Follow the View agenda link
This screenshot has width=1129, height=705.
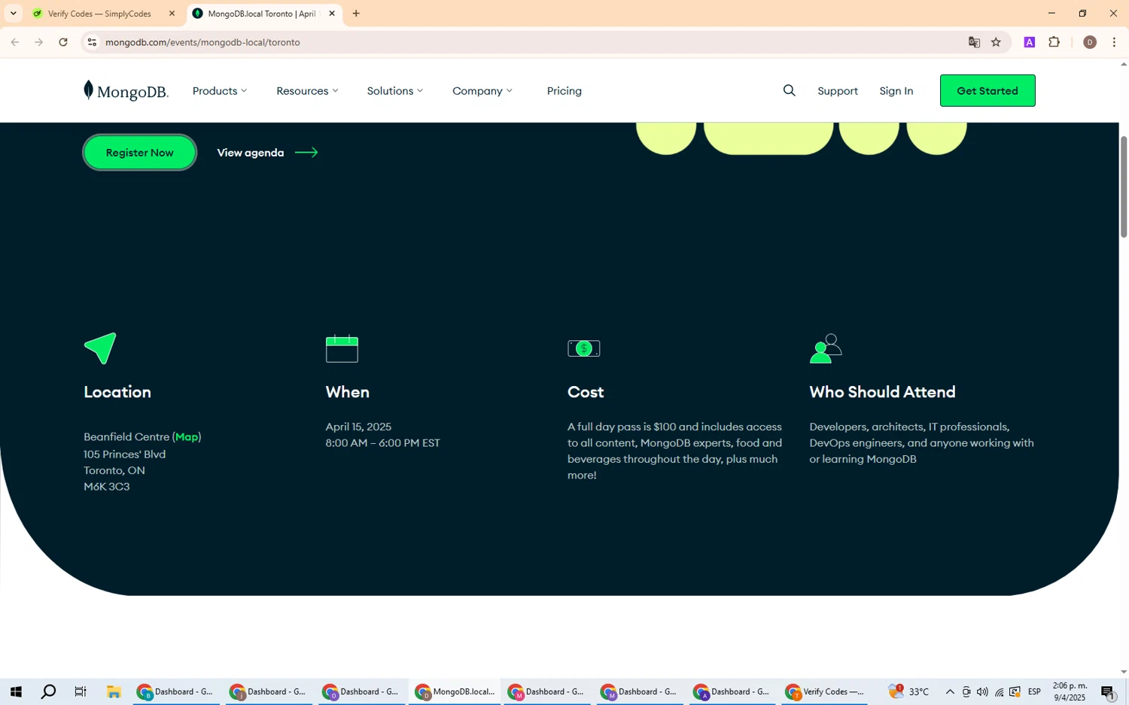pos(251,153)
